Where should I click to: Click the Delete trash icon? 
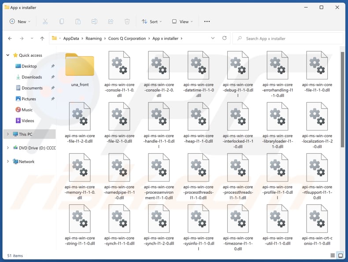[127, 22]
